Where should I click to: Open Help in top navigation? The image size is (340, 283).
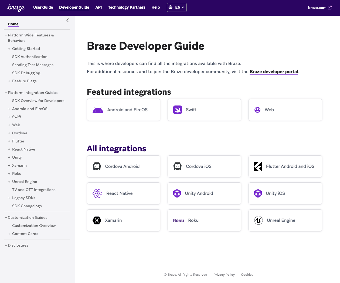point(156,7)
